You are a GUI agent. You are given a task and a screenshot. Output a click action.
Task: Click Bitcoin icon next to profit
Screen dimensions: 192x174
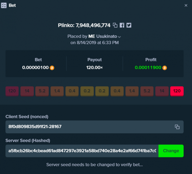pos(165,68)
